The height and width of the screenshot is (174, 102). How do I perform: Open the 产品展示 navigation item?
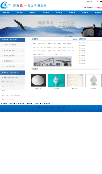tap(46, 13)
